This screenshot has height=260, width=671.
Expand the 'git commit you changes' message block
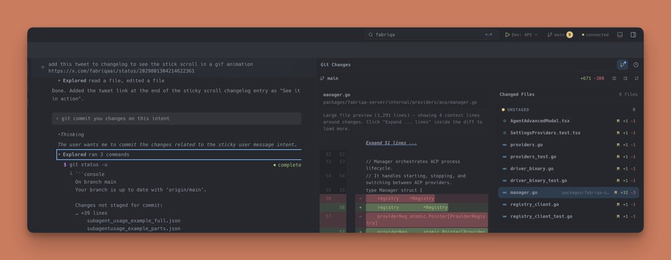tap(177, 119)
